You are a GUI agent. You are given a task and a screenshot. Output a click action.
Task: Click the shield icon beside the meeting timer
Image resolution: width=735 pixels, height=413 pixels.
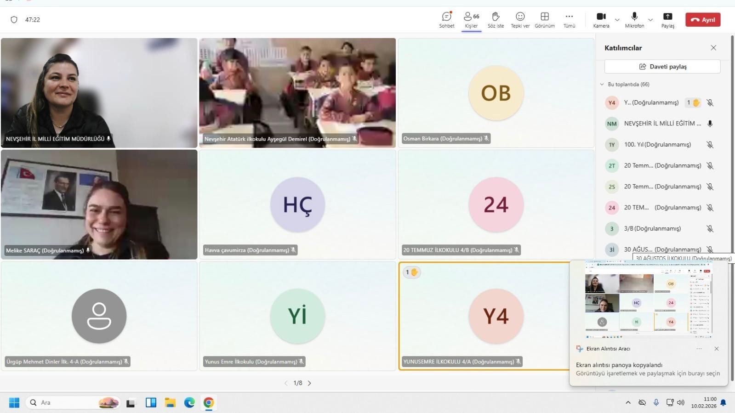[x=14, y=20]
